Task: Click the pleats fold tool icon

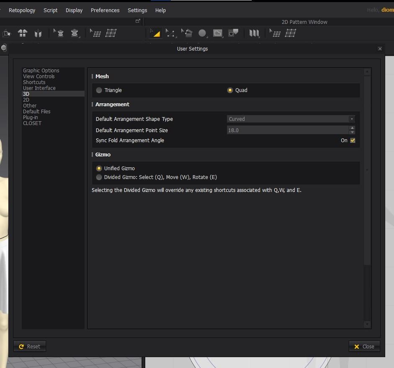Action: tap(254, 33)
